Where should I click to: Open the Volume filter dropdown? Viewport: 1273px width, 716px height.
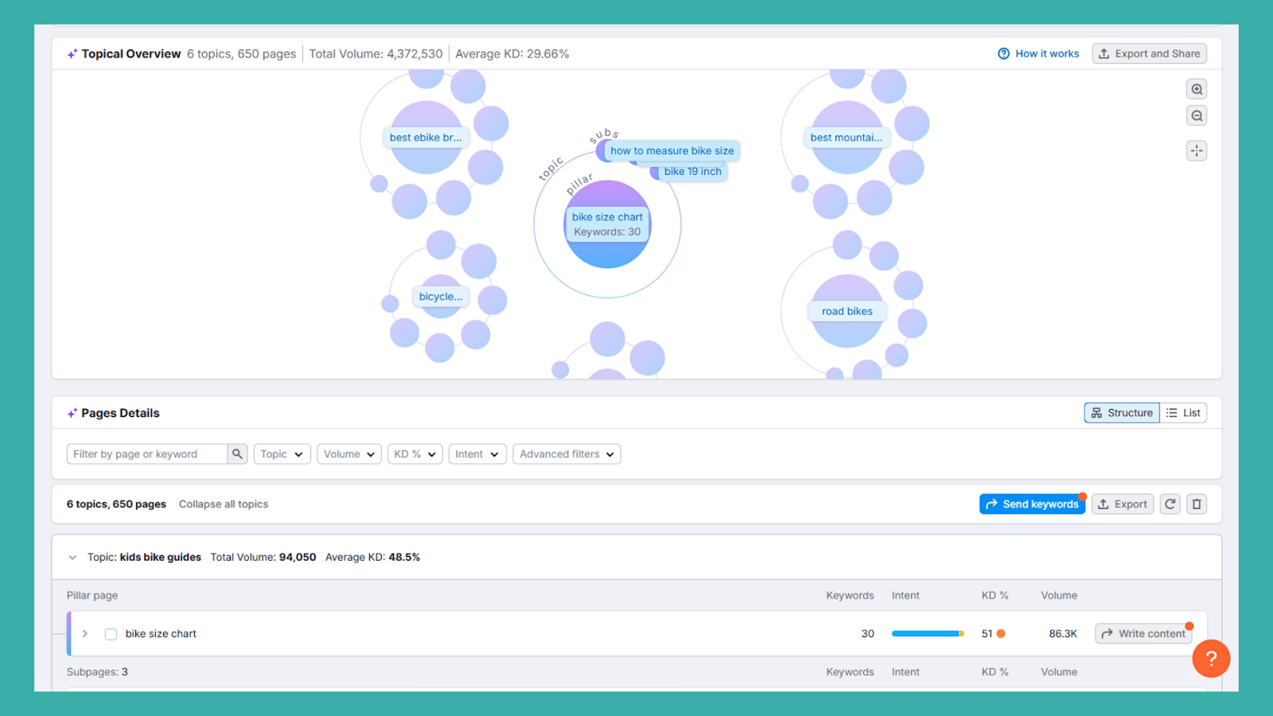tap(349, 453)
